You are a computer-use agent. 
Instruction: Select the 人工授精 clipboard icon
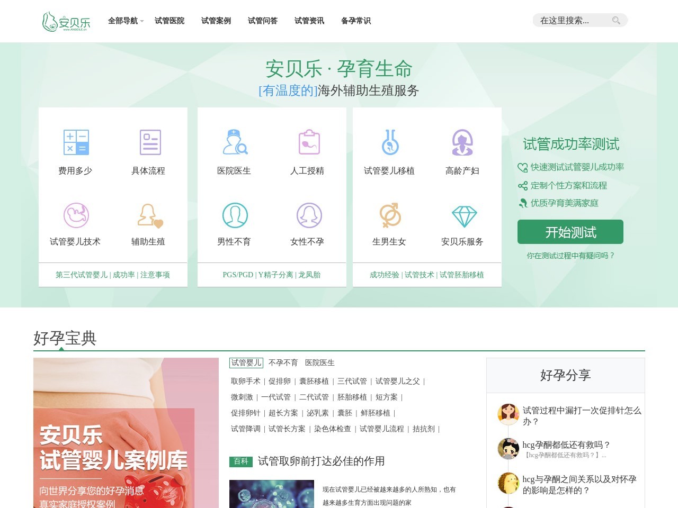point(309,142)
